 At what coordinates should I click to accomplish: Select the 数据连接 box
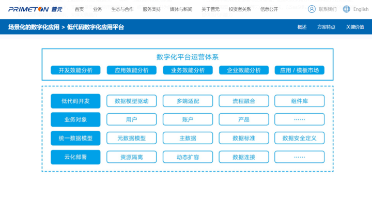tap(244, 157)
